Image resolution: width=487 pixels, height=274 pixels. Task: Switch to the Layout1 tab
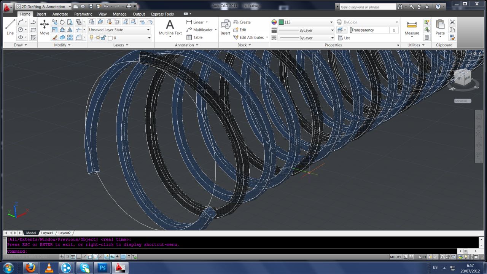click(x=47, y=233)
